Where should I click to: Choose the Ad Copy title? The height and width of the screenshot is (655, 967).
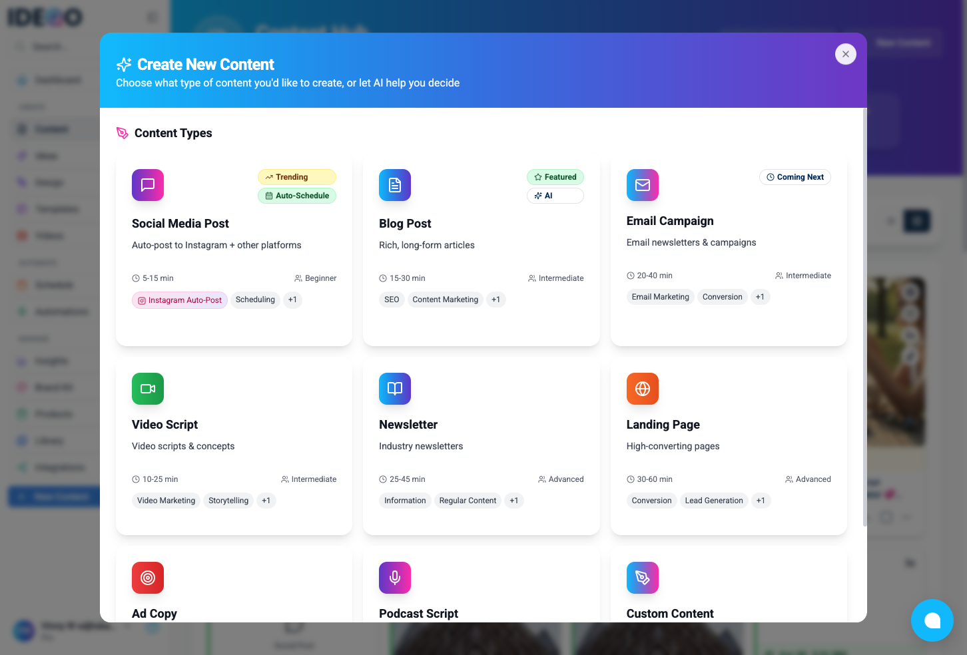click(x=155, y=614)
